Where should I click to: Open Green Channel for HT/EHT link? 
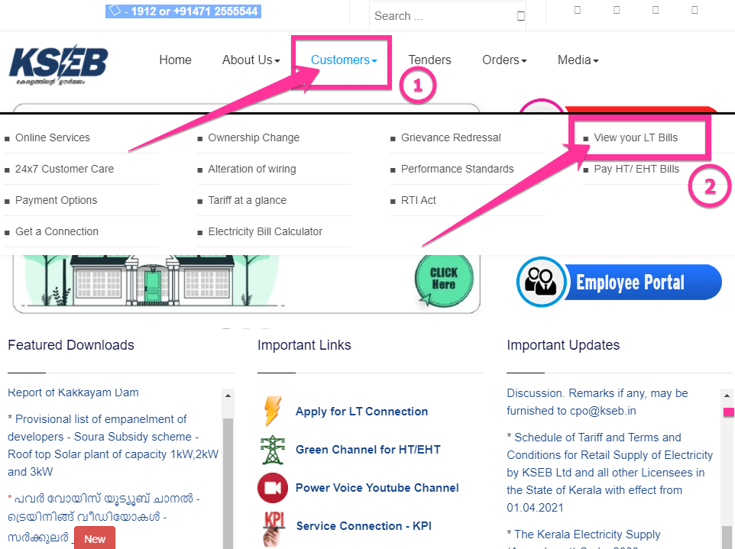(368, 450)
